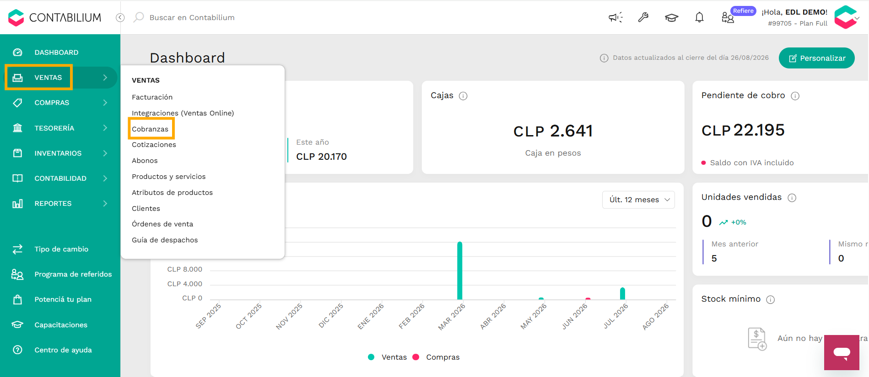The height and width of the screenshot is (377, 869).
Task: Open the Últ. 12 meses dropdown
Action: click(x=638, y=200)
